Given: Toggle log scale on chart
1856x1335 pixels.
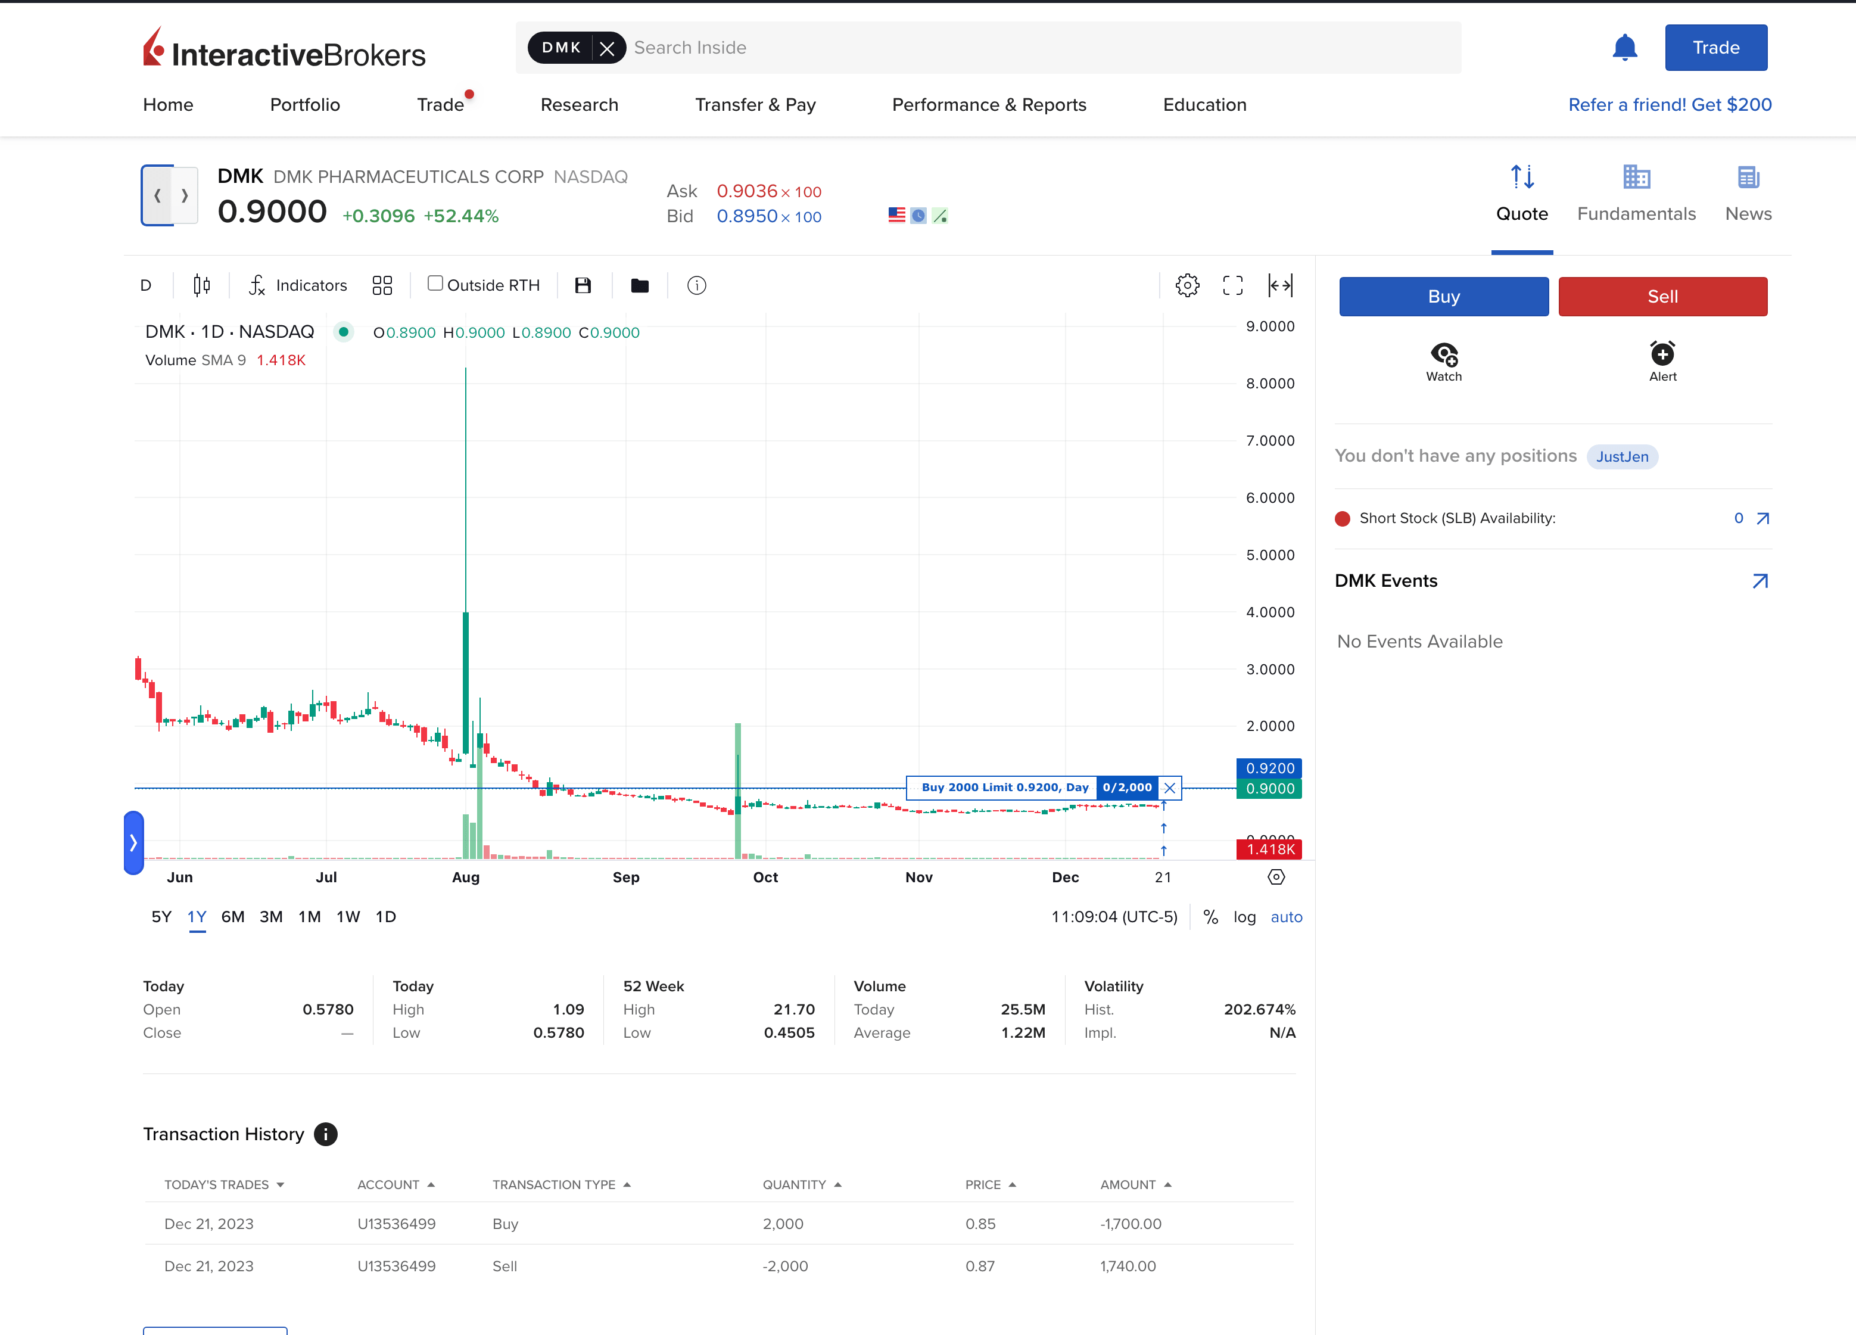Looking at the screenshot, I should (1244, 917).
